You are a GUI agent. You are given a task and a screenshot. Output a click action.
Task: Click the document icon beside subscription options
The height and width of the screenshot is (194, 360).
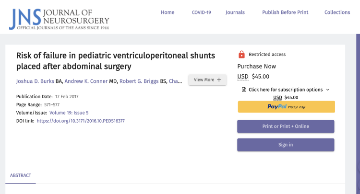point(244,90)
